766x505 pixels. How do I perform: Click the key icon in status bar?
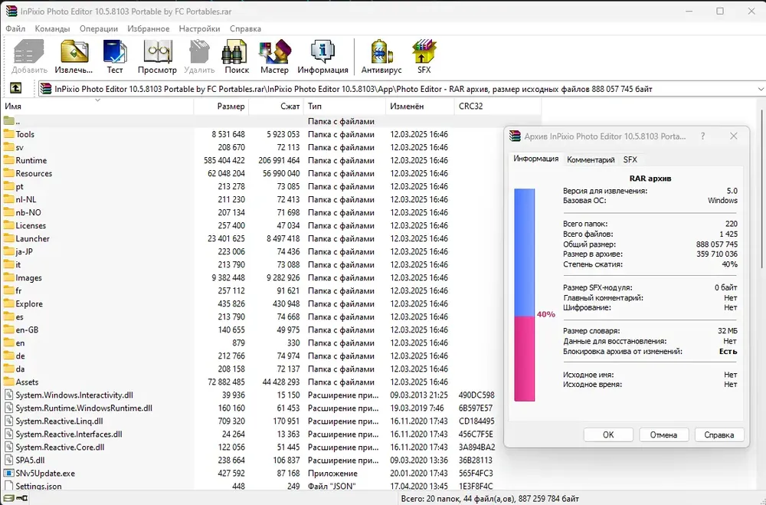(x=22, y=498)
